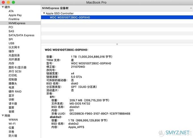Select the WDC WDS100T2B0C-00PXH0 device row
This screenshot has width=193, height=138.
pyautogui.click(x=117, y=17)
